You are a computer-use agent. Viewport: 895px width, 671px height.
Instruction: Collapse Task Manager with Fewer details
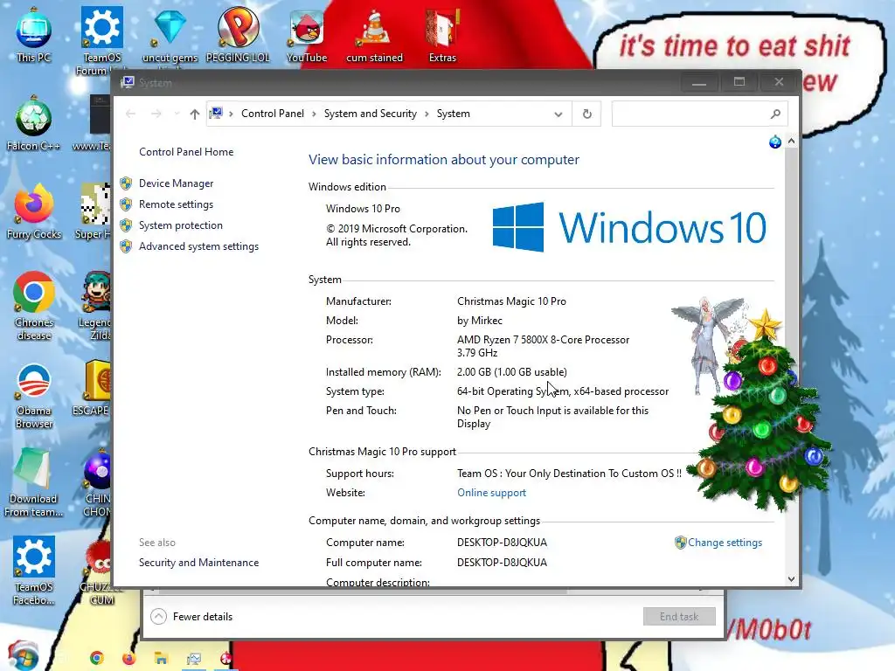click(191, 616)
